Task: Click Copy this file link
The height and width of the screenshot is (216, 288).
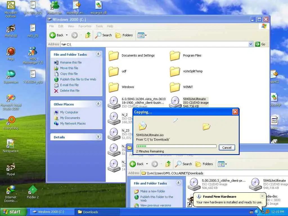Action: tap(69, 74)
